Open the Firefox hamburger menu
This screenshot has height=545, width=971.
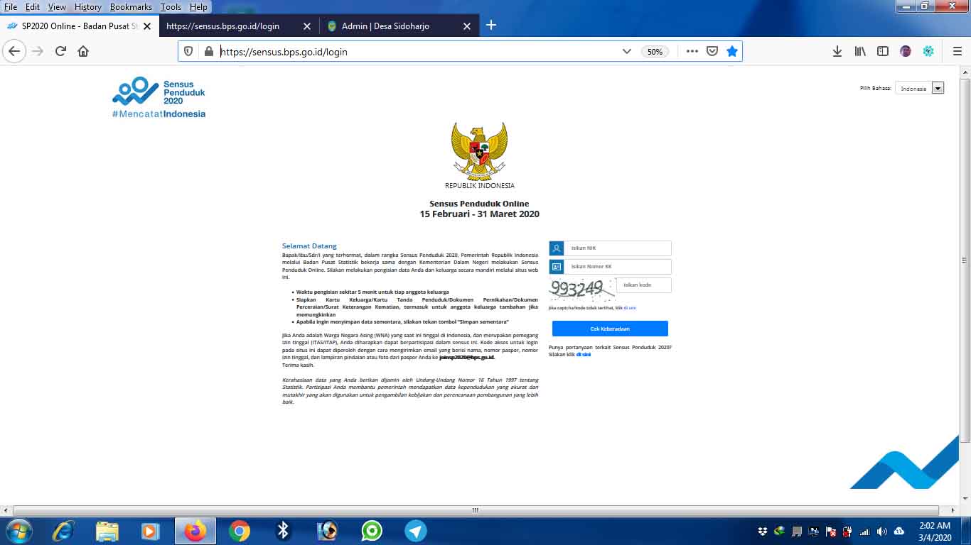point(957,51)
